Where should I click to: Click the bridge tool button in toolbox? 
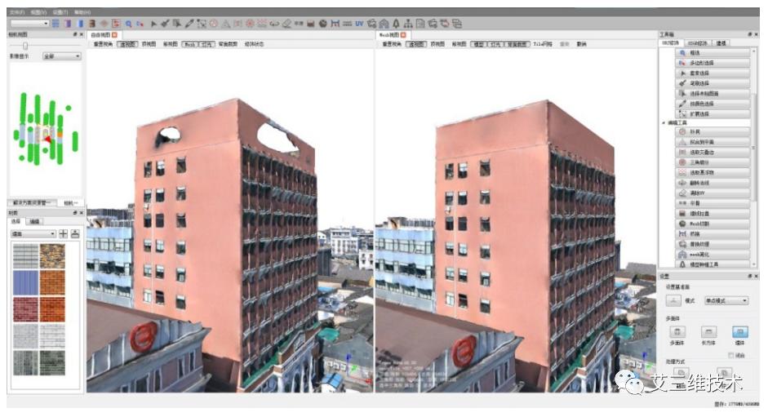(x=713, y=233)
